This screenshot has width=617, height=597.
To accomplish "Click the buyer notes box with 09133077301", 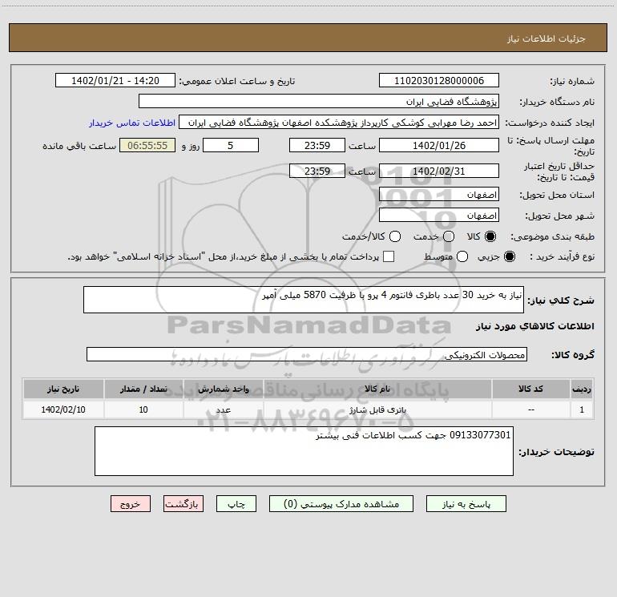I will tap(304, 451).
